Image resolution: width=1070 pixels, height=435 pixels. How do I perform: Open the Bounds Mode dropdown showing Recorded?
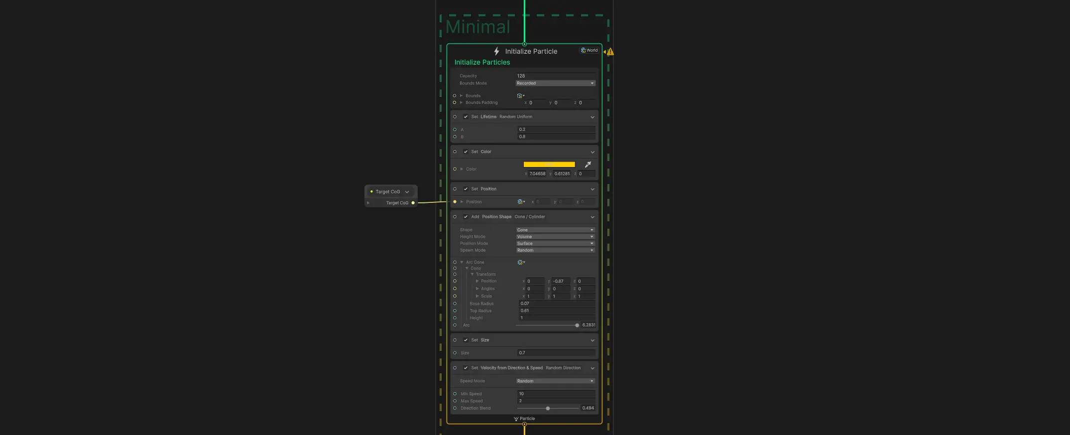[555, 84]
